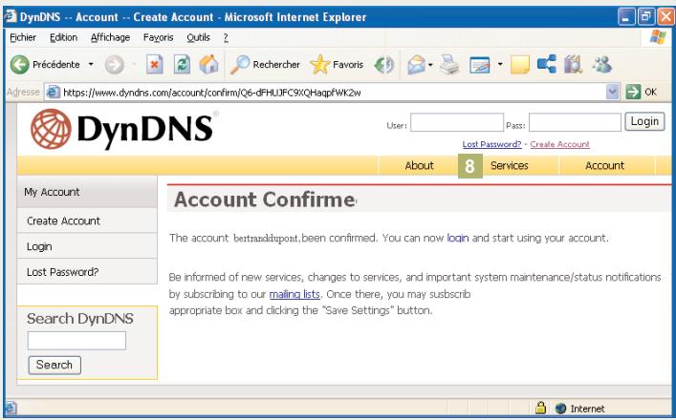Screen dimensions: 676x420
Task: Click the Windows flag logo
Action: point(658,37)
